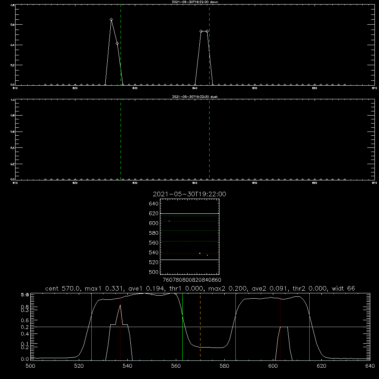The image size is (379, 379).
Task: Click the green solid line near 585 in the bottom plot
Action: click(x=235, y=326)
